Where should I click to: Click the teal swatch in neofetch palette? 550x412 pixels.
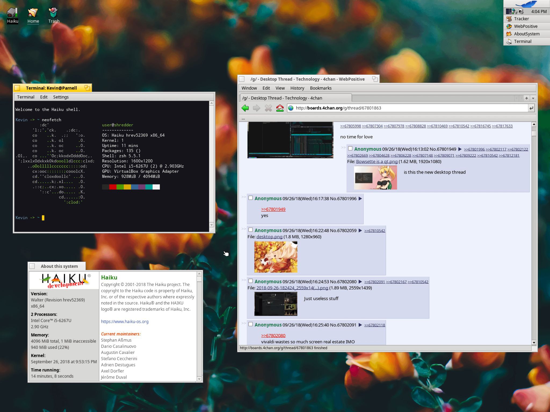[149, 187]
